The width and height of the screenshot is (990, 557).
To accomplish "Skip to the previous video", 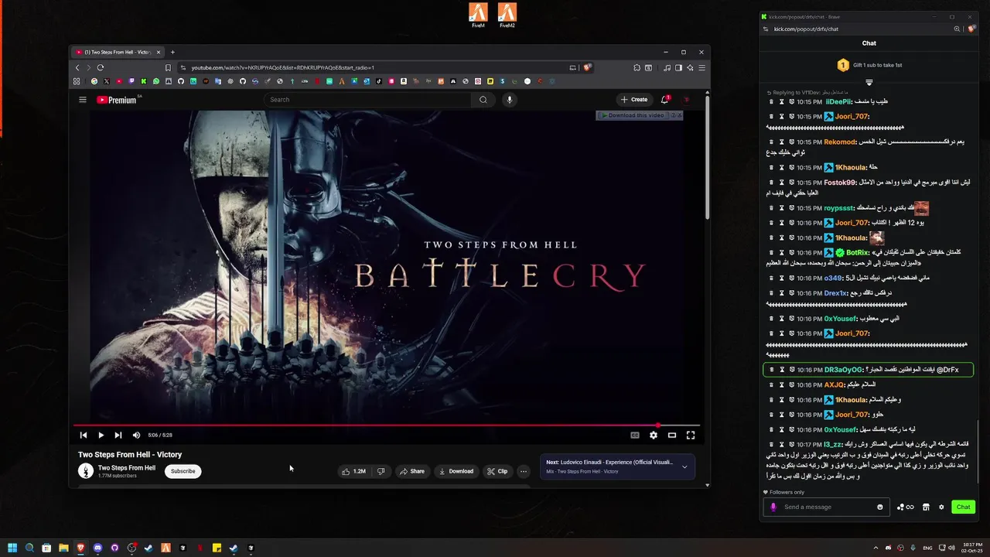I will [x=84, y=436].
